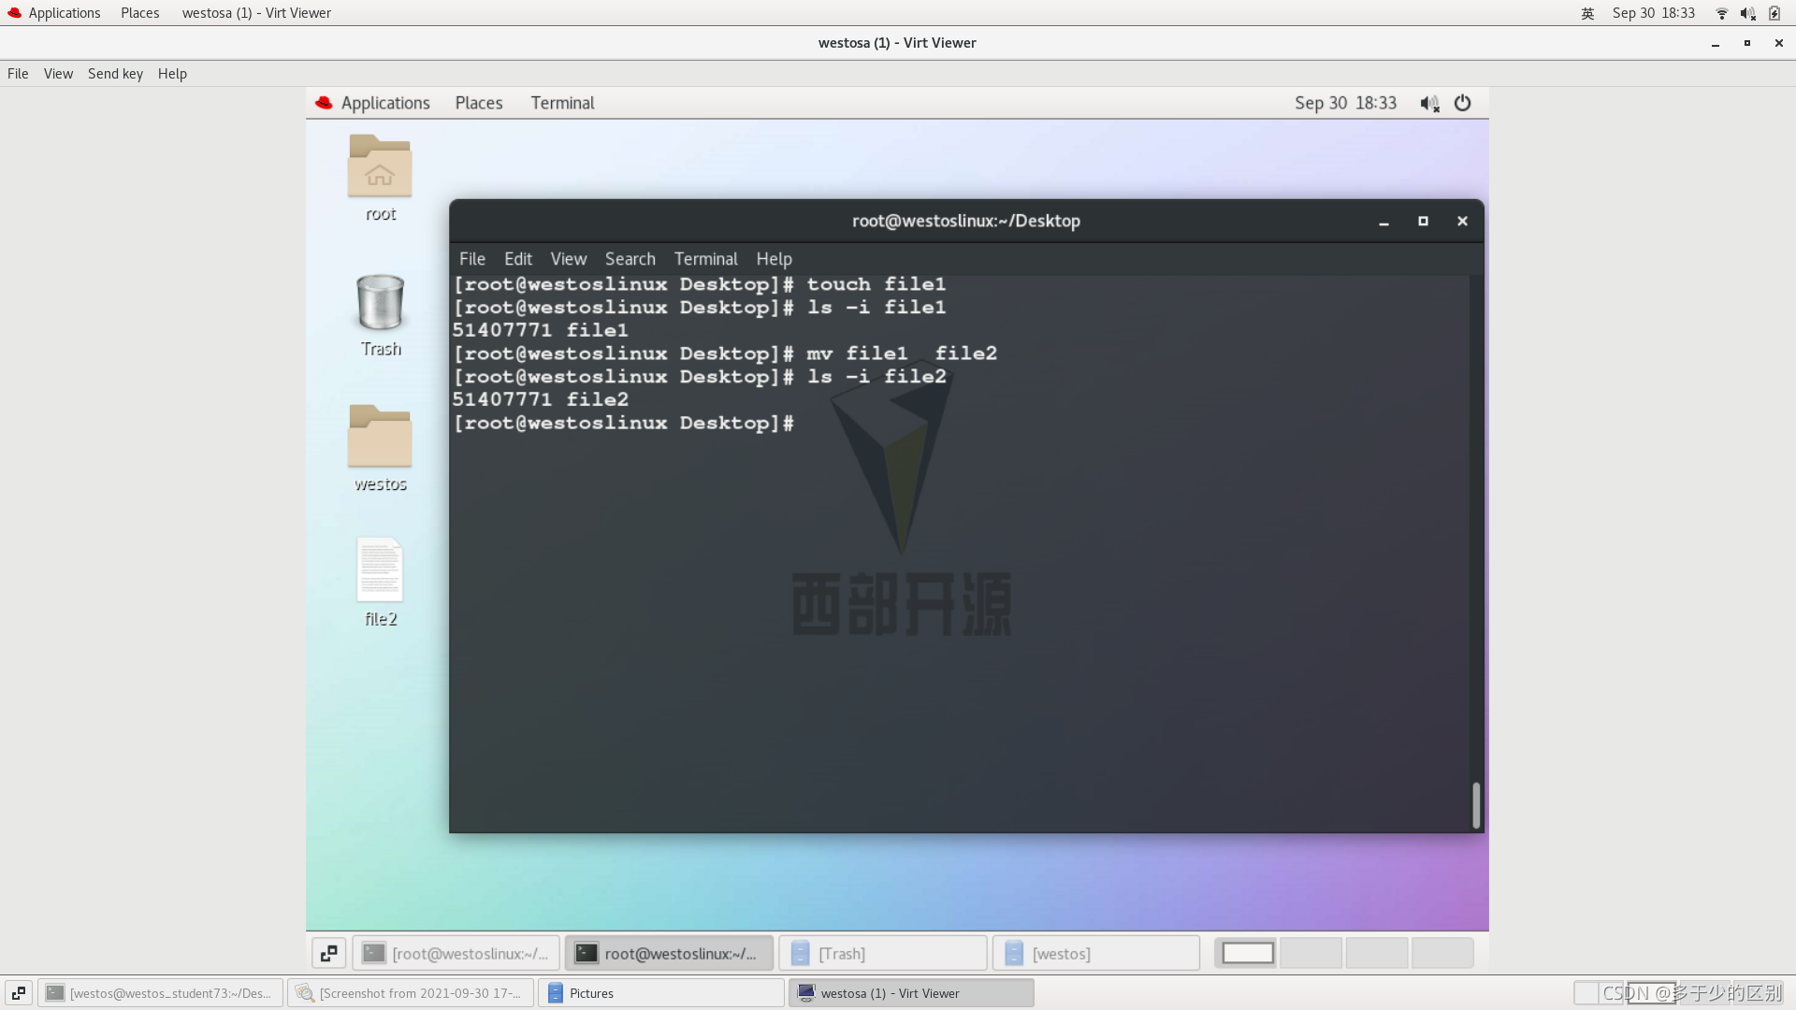Click the input method language indicator
Image resolution: width=1796 pixels, height=1010 pixels.
[1587, 13]
